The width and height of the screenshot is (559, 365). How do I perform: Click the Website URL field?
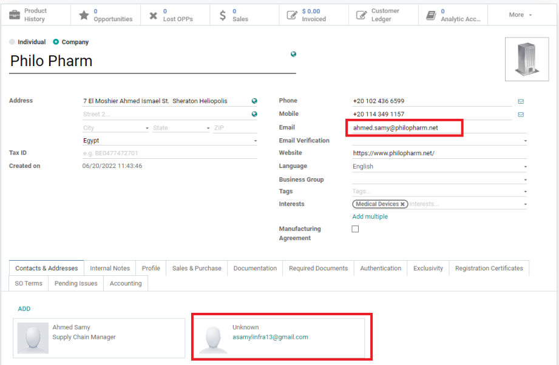click(439, 153)
